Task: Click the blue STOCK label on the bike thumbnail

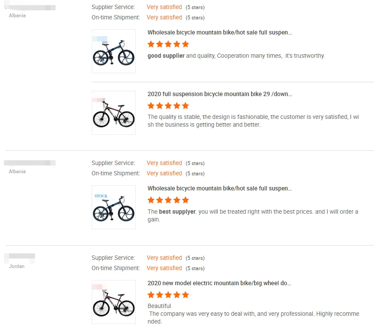Action: [x=101, y=196]
